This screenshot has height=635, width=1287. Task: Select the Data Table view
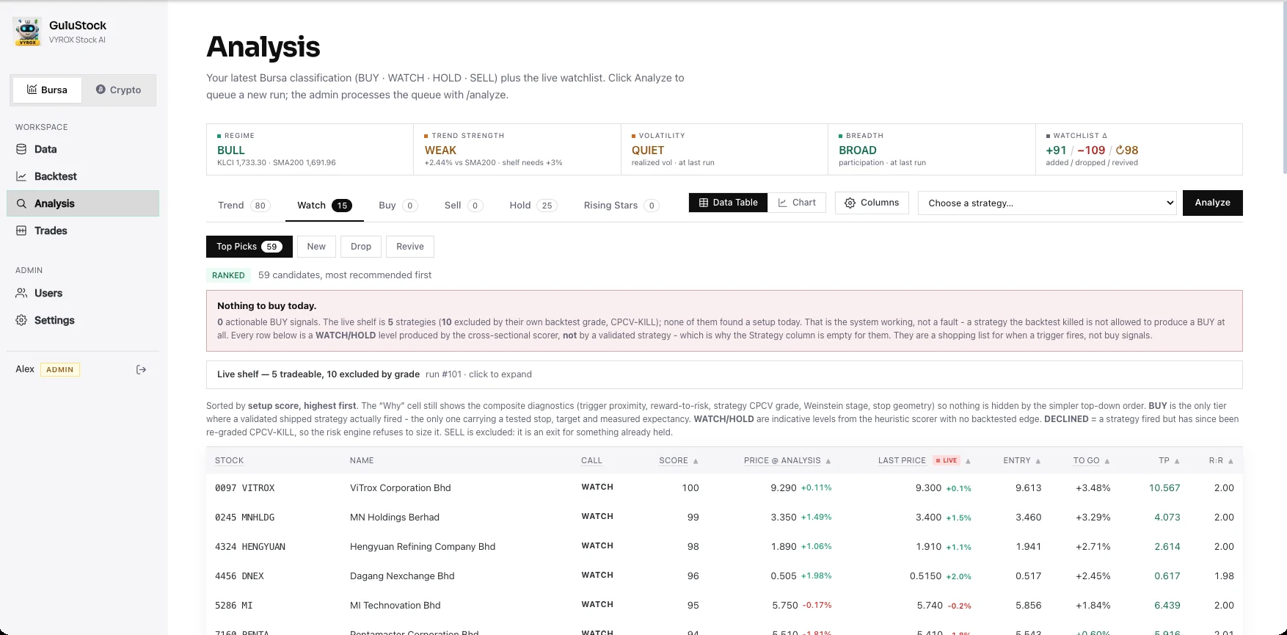728,203
